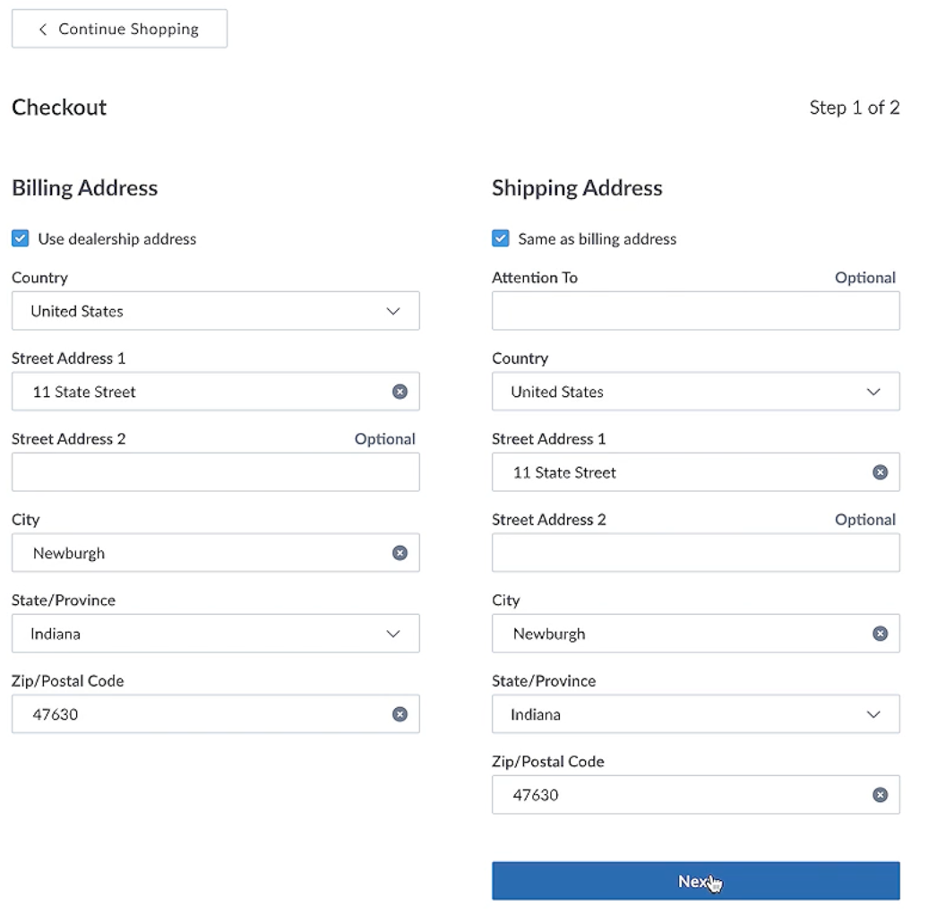This screenshot has height=915, width=937.
Task: Select the Newburgh billing City field
Action: (x=179, y=552)
